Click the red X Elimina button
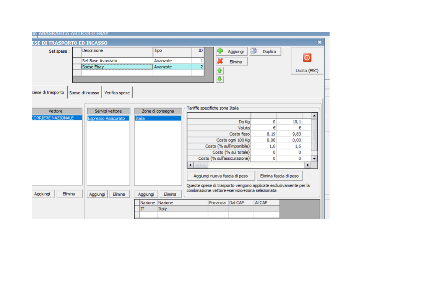Viewport: 429px width, 303px height. point(232,62)
